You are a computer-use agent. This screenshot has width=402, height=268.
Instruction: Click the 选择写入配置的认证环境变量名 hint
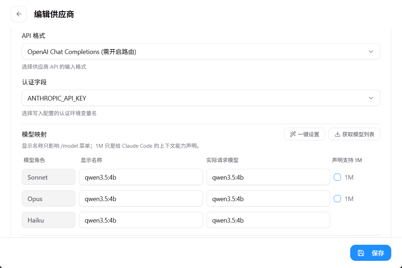pos(59,113)
